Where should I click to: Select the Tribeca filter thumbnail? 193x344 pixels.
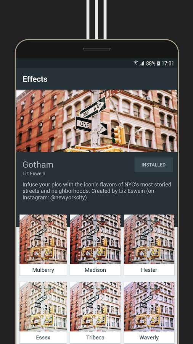[x=95, y=307]
